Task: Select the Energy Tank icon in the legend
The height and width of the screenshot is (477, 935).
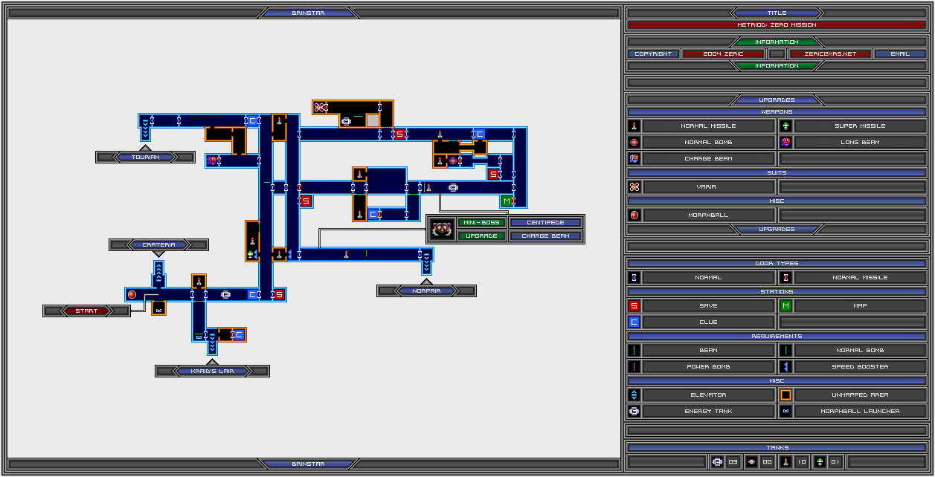Action: coord(634,411)
